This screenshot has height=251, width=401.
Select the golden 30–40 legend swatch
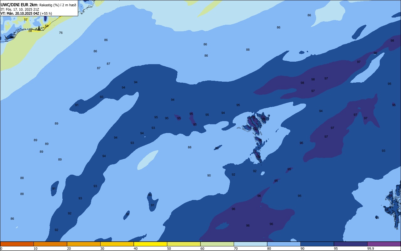coord(117,244)
